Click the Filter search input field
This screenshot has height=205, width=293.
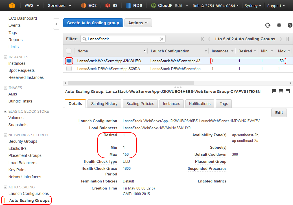(123, 39)
